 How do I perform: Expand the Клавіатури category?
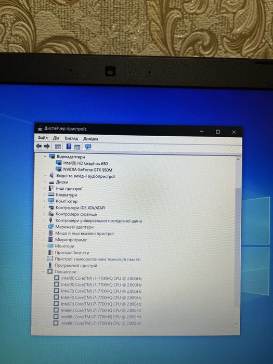[x=45, y=195]
